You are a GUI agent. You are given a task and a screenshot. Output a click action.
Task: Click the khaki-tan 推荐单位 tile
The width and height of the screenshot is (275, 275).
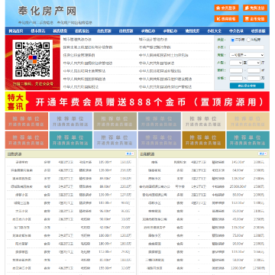(x=115, y=121)
